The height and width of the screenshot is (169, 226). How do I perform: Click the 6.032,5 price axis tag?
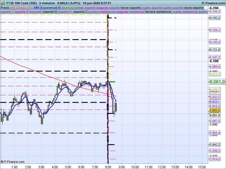[215, 97]
